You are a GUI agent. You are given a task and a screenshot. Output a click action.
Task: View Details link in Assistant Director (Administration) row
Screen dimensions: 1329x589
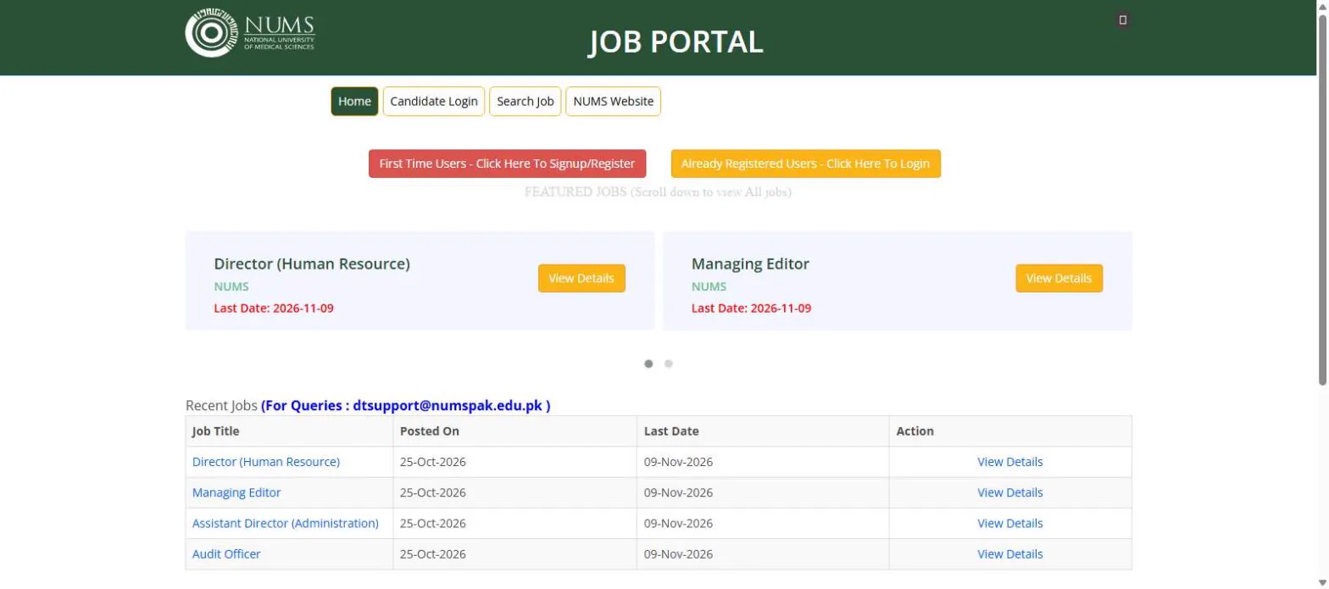click(1010, 523)
